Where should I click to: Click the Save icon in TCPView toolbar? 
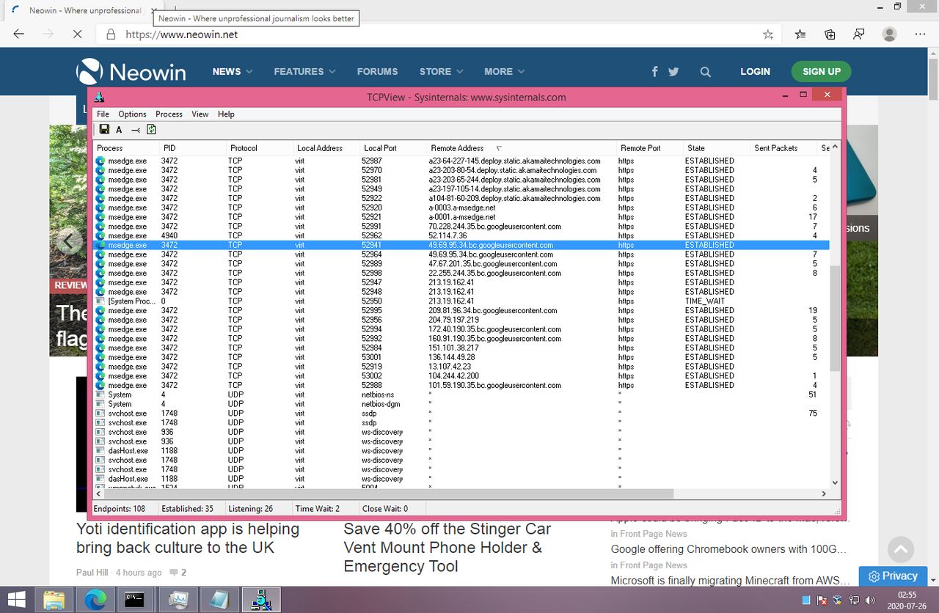point(104,130)
